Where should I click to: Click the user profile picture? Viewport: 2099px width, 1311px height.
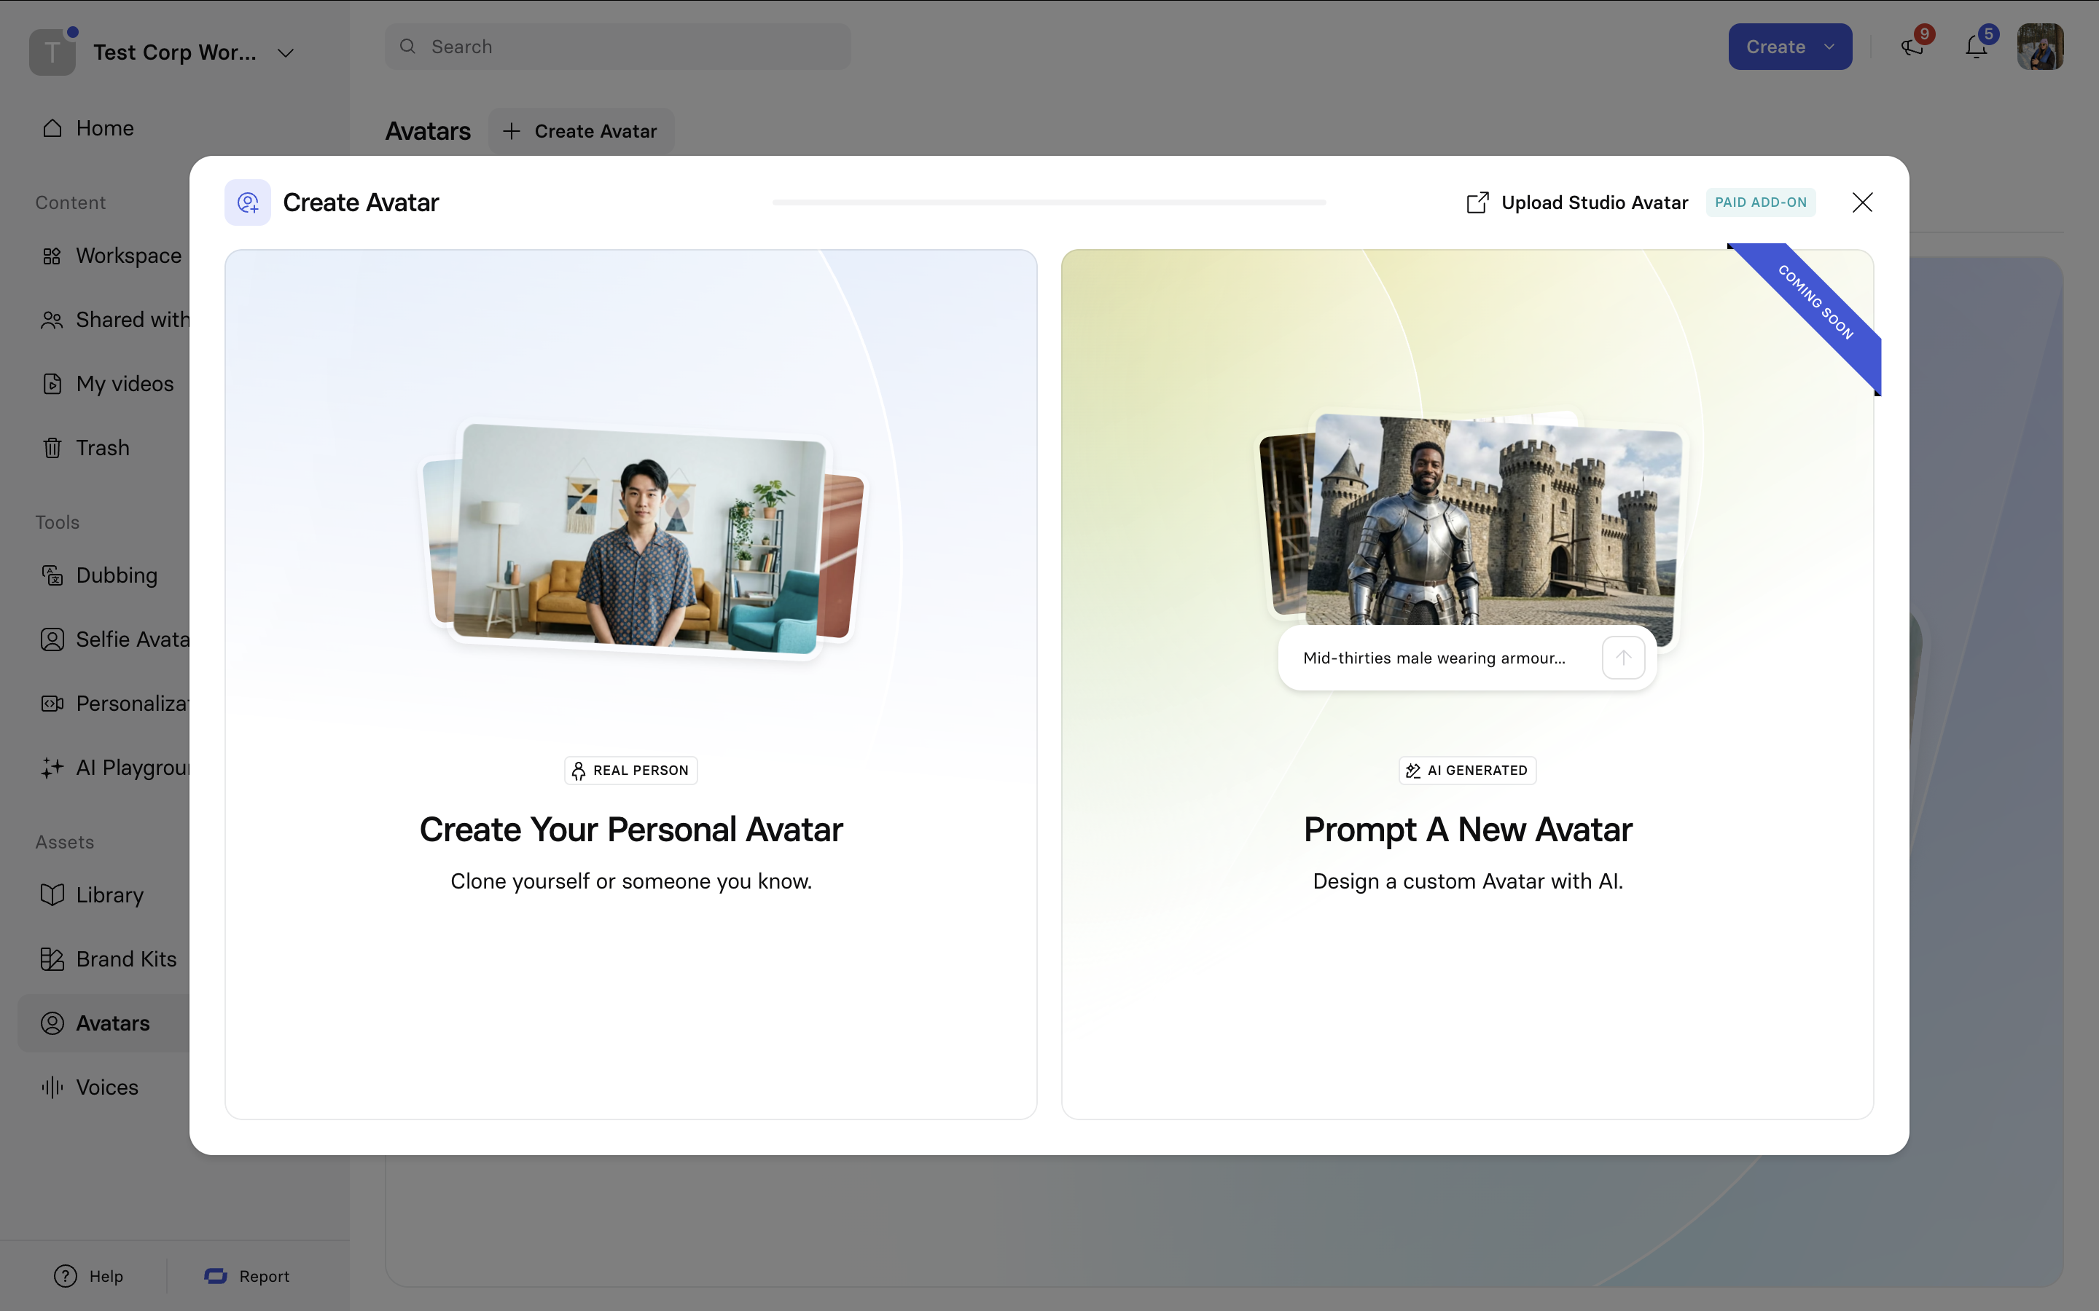pyautogui.click(x=2039, y=47)
